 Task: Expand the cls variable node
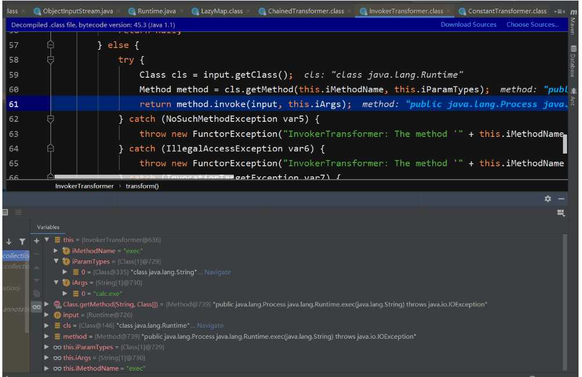tap(47, 325)
